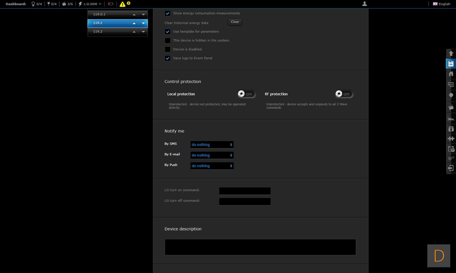Click the user profile icon in top bar
Viewport: 456px width, 273px height.
(x=364, y=4)
